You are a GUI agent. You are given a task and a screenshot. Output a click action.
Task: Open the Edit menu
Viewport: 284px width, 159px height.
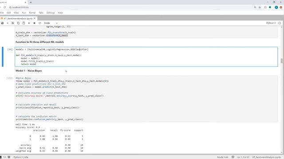click(9, 13)
